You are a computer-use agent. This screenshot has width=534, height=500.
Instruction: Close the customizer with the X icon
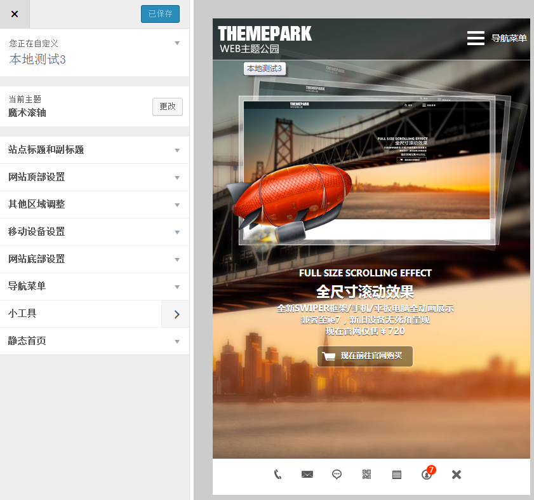15,14
